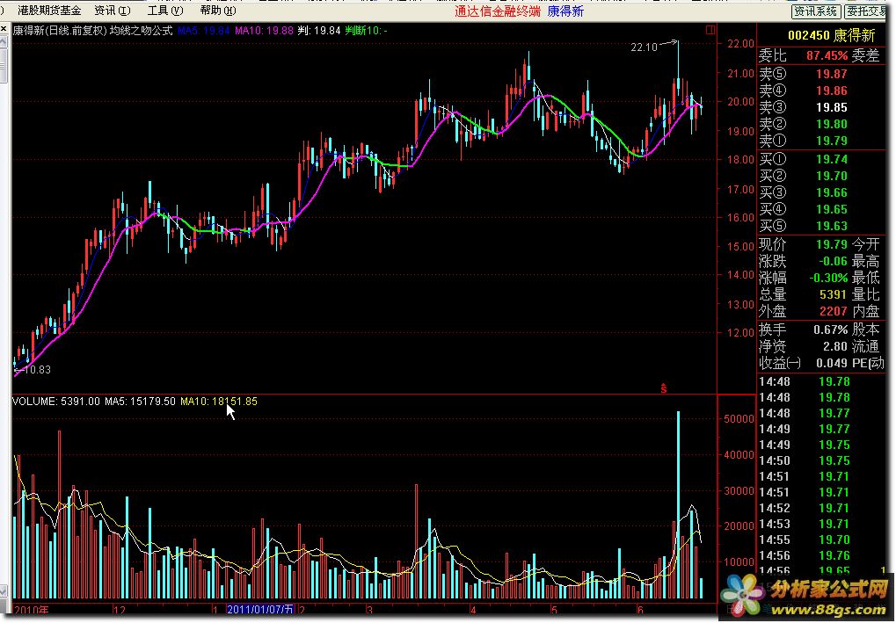The width and height of the screenshot is (896, 623).
Task: Click the 14:53 tick row priced 19.71
Action: [x=805, y=524]
